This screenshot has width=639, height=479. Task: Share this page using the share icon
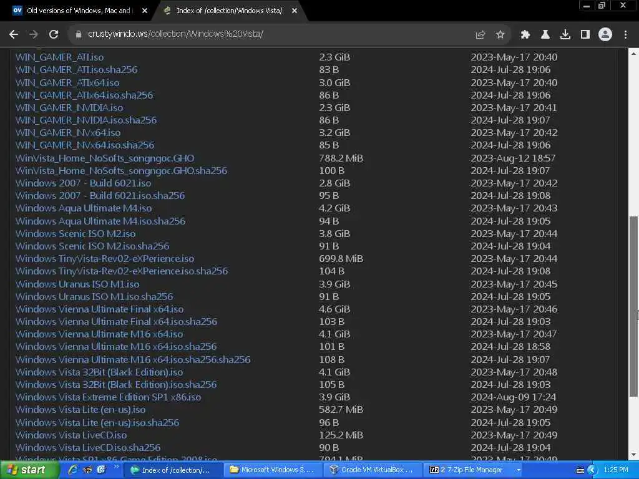[x=480, y=35]
